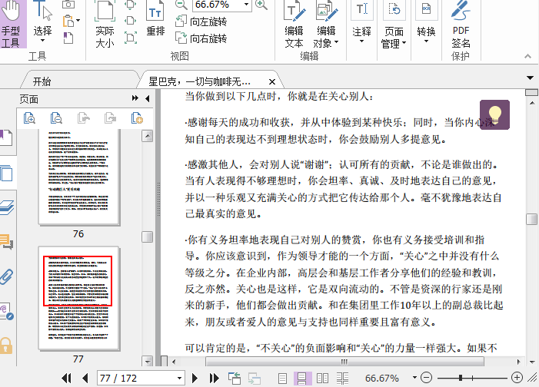
Task: Open the ribbon 66.67% zoom dropdown
Action: [246, 5]
